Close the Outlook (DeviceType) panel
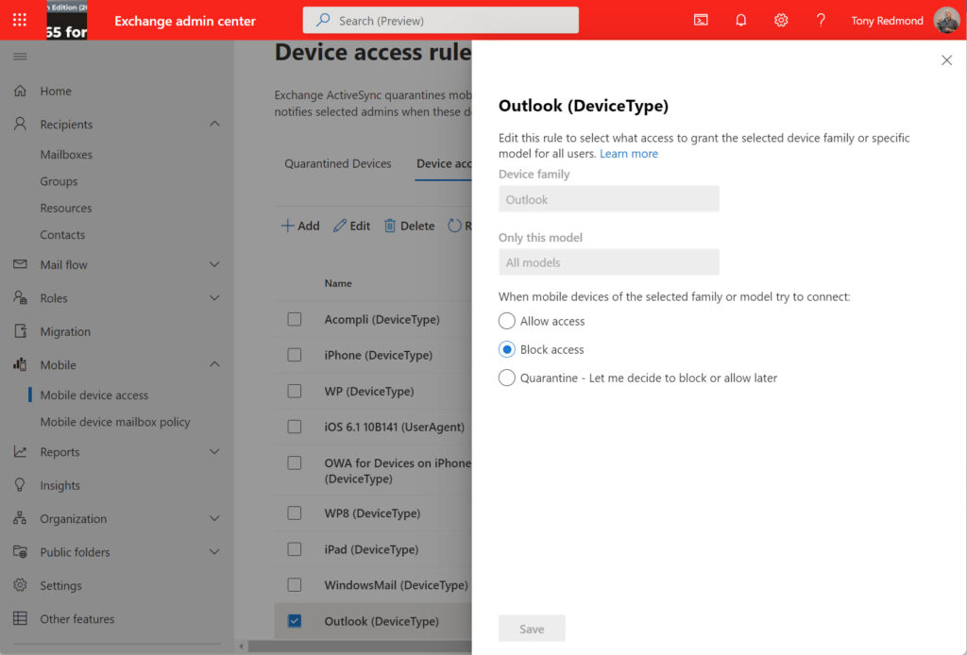Viewport: 967px width, 655px height. pos(946,59)
